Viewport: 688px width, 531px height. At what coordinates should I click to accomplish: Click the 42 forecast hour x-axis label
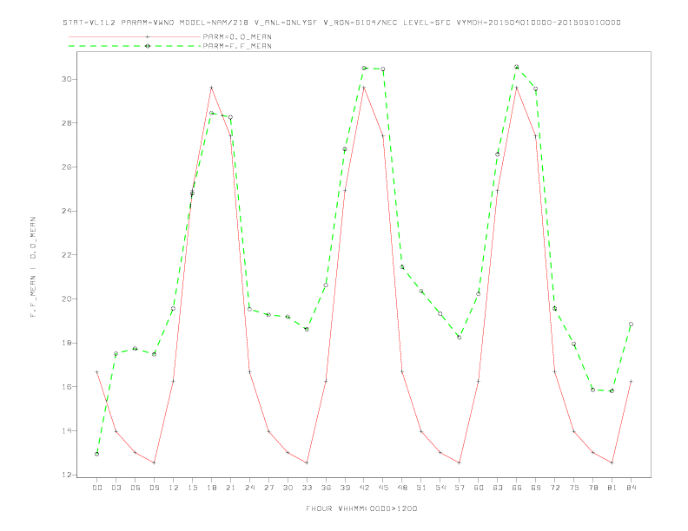click(364, 488)
